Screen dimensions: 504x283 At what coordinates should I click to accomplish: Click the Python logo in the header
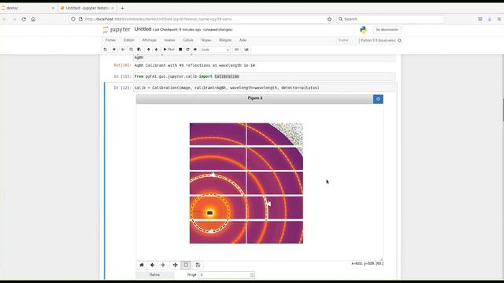tap(364, 30)
